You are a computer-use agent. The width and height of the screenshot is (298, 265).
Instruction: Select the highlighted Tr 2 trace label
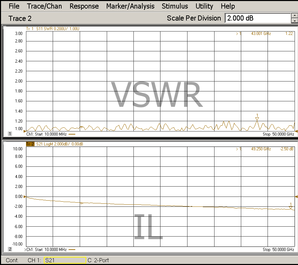coord(30,144)
